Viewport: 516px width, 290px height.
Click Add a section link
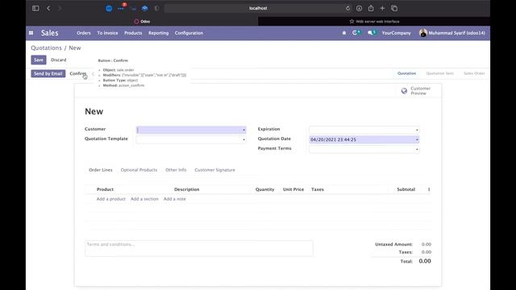click(x=144, y=199)
